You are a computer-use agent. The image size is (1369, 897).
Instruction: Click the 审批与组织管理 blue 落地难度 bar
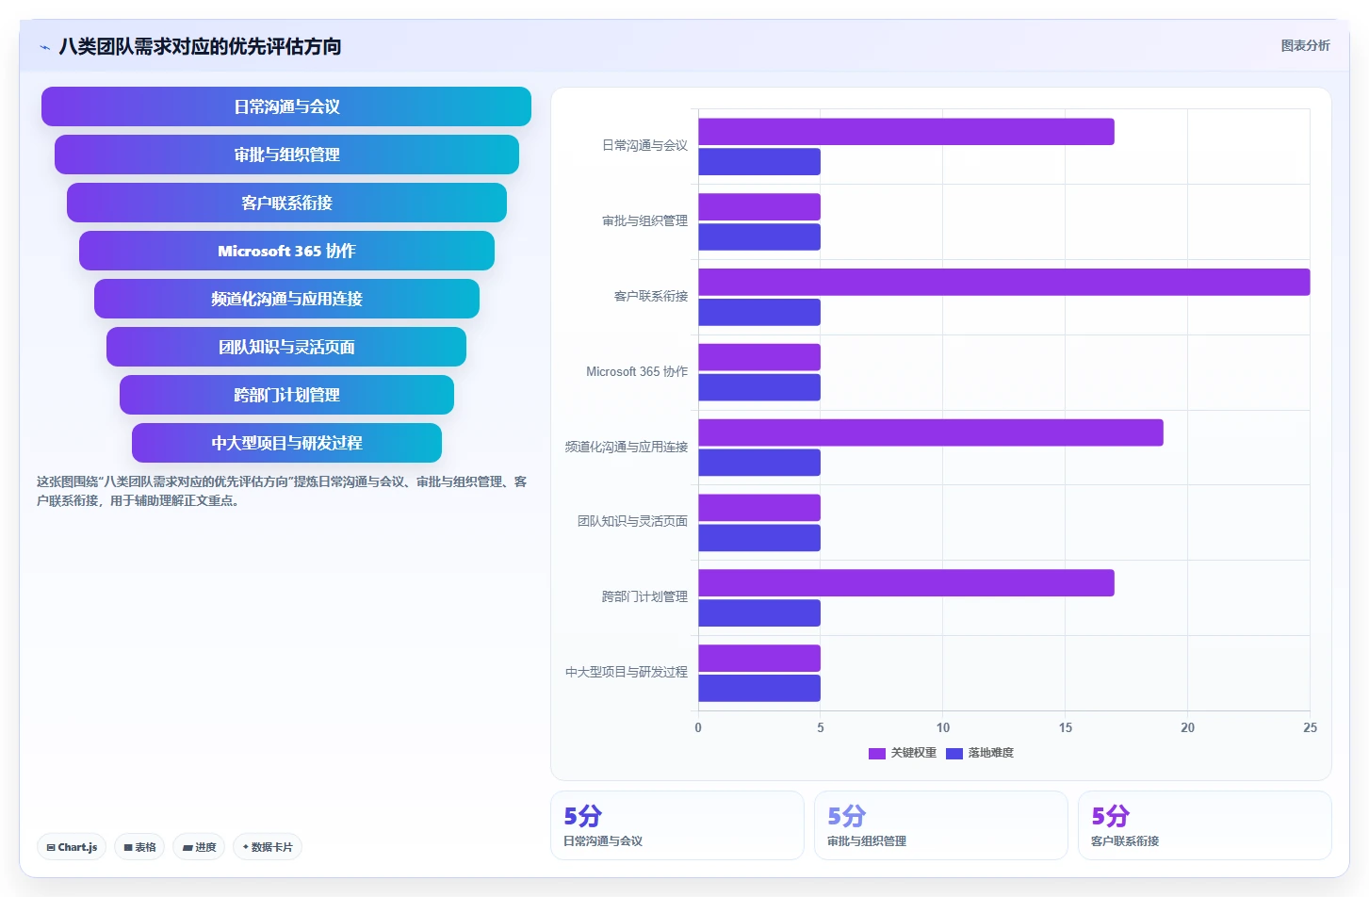click(759, 237)
